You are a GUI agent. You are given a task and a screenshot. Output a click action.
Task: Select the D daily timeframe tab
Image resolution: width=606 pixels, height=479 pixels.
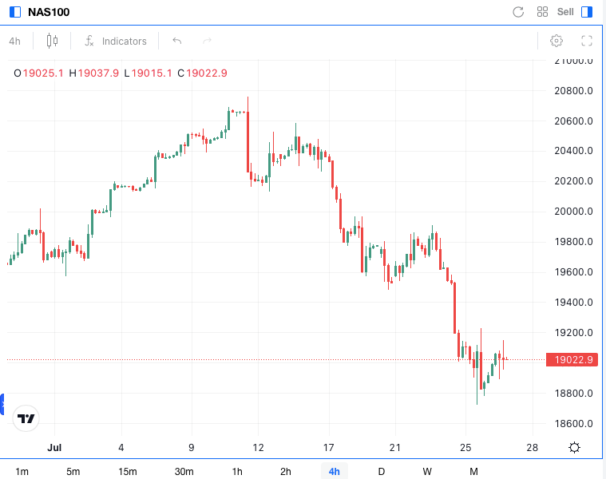pyautogui.click(x=381, y=471)
